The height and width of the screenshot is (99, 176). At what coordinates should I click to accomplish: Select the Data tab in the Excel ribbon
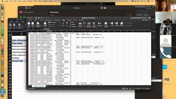point(64,20)
